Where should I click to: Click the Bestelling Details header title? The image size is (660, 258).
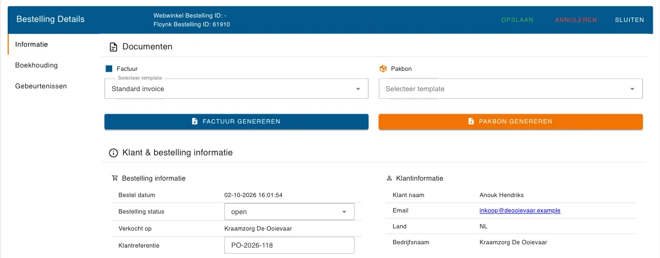click(x=51, y=19)
